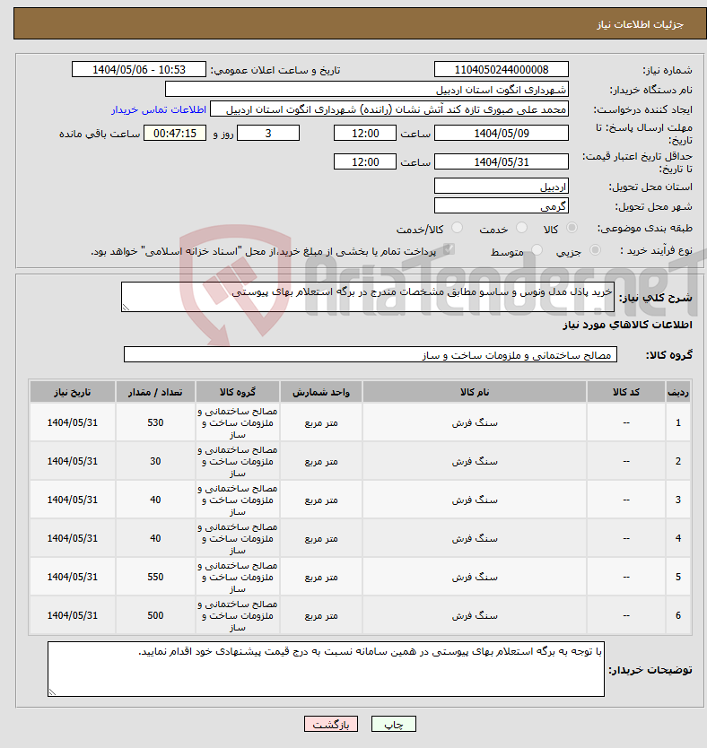Click quantity 30 in row 2
This screenshot has height=748, width=707.
click(155, 461)
